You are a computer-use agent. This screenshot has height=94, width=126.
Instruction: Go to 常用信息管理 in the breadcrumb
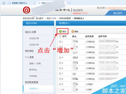tap(65, 18)
